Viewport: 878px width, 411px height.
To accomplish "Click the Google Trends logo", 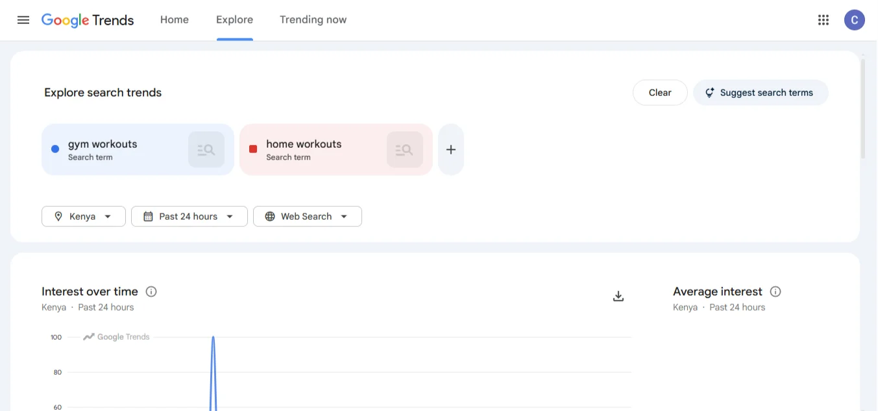I will 88,20.
